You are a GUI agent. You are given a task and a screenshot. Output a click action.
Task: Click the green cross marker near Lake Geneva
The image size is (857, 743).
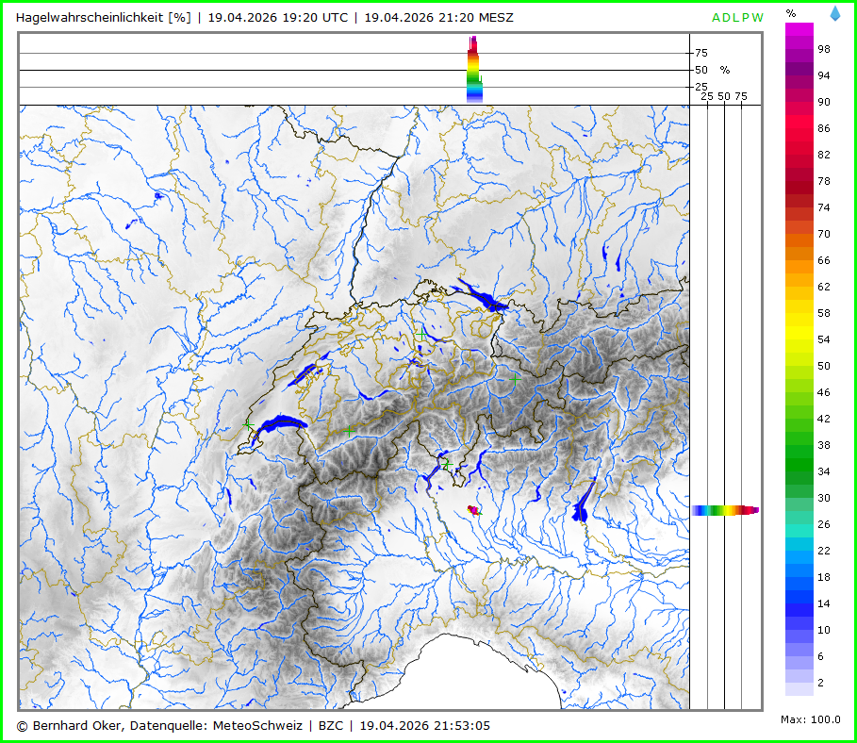(x=248, y=426)
